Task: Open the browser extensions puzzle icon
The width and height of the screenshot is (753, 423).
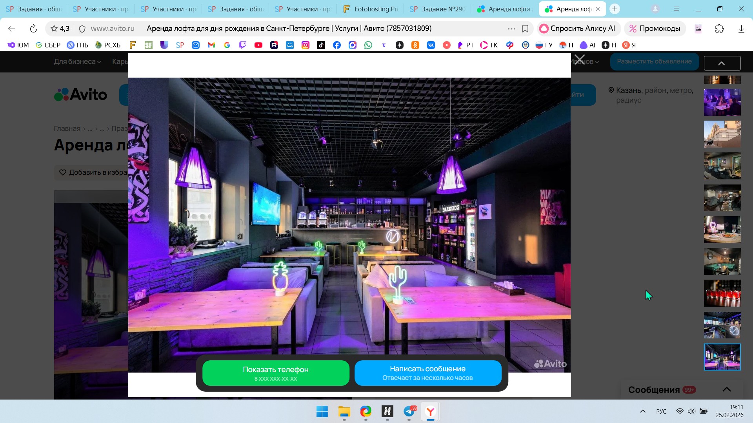Action: (x=719, y=29)
